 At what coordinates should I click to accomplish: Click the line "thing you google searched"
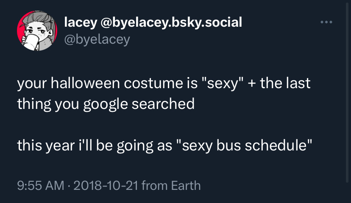tap(106, 104)
